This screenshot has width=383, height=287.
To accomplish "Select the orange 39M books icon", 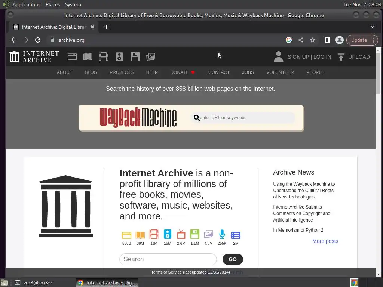I will tap(140, 235).
